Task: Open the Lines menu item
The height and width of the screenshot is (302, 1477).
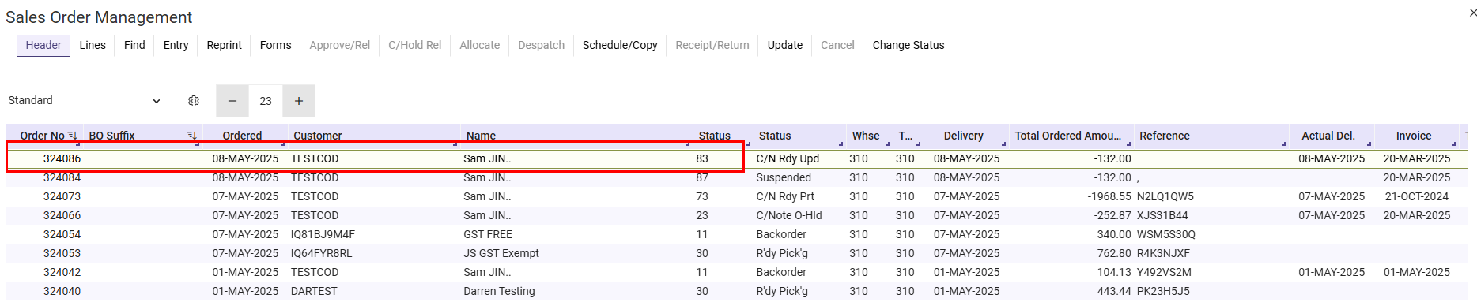Action: [93, 45]
